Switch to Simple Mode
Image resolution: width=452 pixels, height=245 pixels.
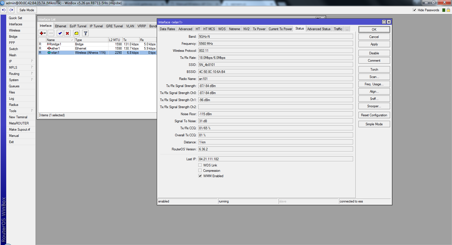[374, 124]
